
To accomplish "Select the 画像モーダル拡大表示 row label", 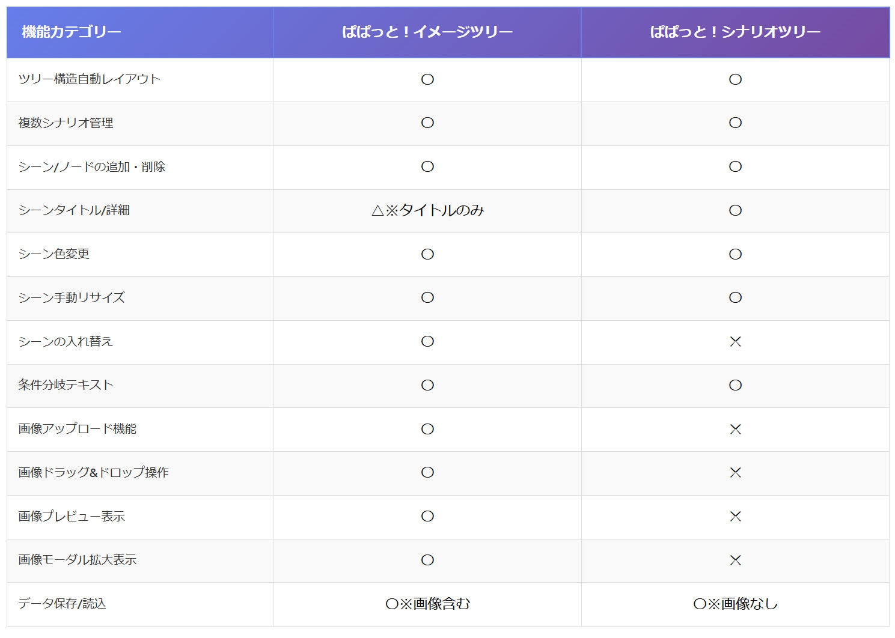I will pos(78,560).
